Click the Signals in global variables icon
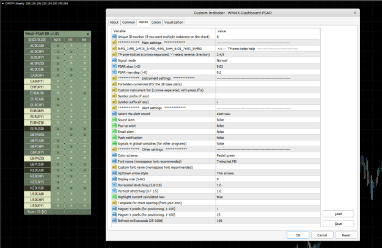The width and height of the screenshot is (382, 248). click(114, 144)
